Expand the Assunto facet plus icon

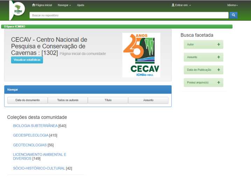pos(218,57)
